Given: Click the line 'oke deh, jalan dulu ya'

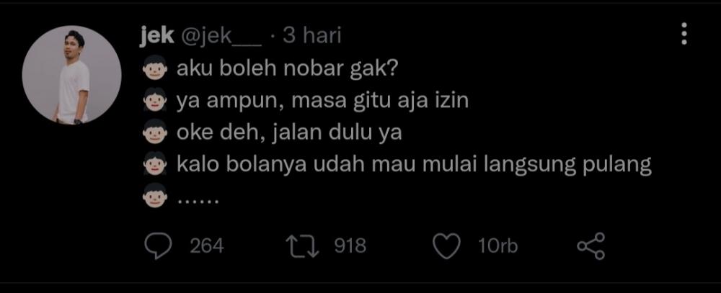Looking at the screenshot, I should pos(289,132).
